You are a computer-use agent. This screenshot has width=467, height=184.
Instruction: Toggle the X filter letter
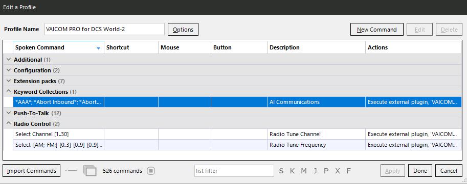click(338, 171)
